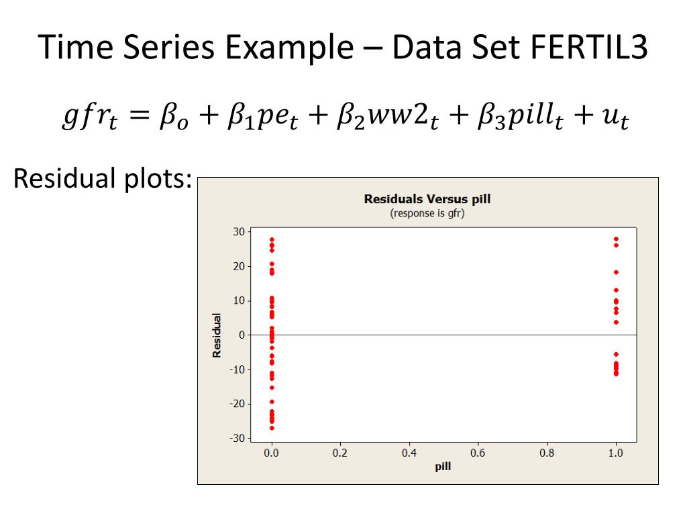This screenshot has width=687, height=515.
Task: Select the '(response is gfr)' subtitle
Action: pyautogui.click(x=427, y=213)
